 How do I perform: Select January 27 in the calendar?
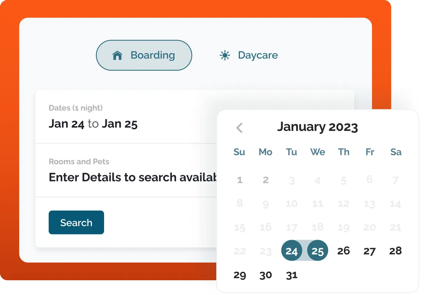pos(369,250)
